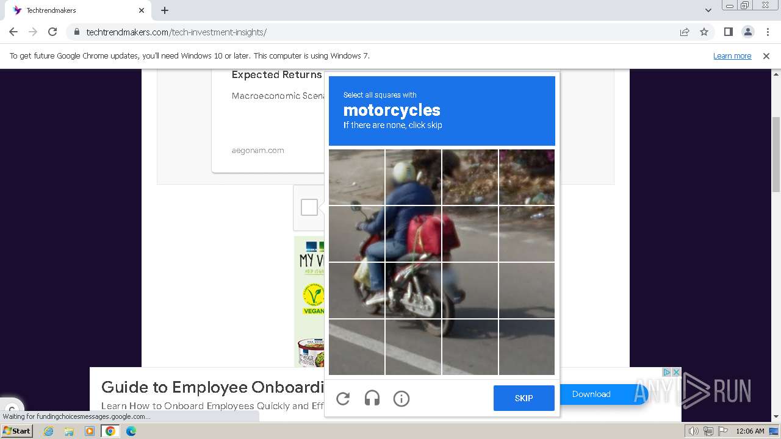
Task: Open a new tab with the plus button
Action: tap(165, 10)
